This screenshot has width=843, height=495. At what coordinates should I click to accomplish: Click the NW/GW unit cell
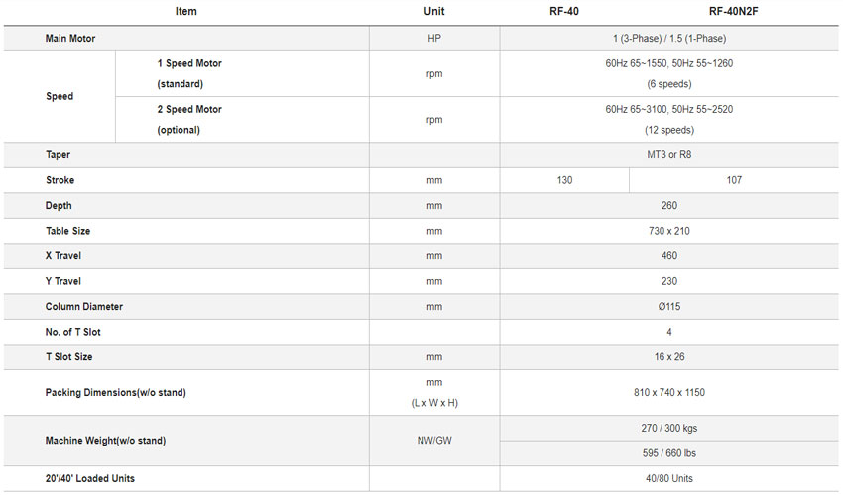(434, 441)
